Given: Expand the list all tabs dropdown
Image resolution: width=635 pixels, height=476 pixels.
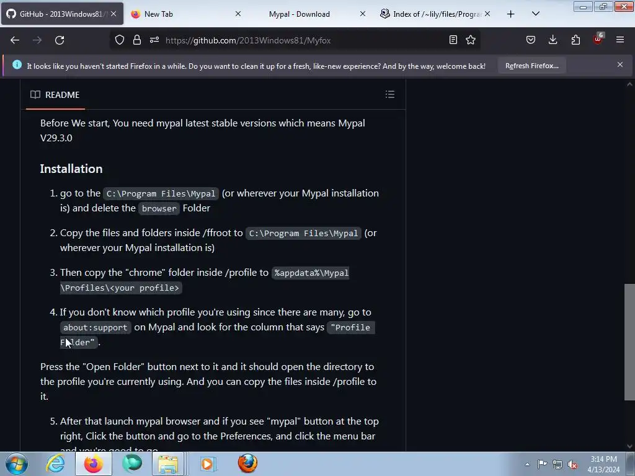Looking at the screenshot, I should [x=536, y=14].
